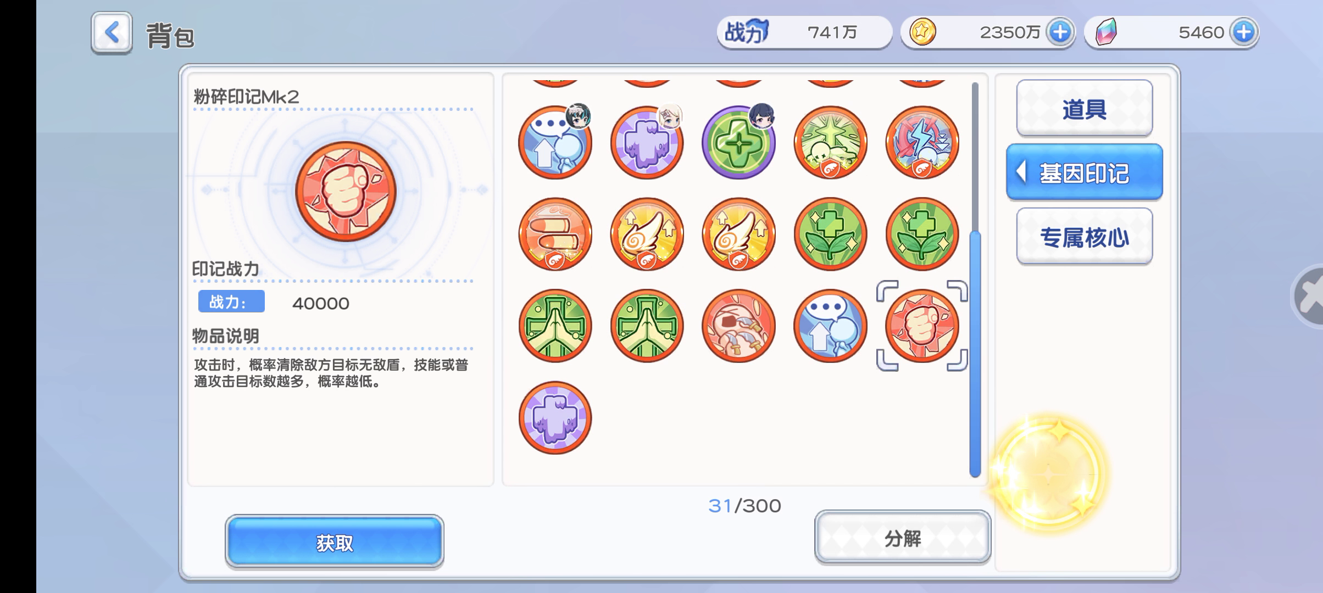1323x593 pixels.
Task: Switch to the 专属核心 tab
Action: [x=1084, y=237]
